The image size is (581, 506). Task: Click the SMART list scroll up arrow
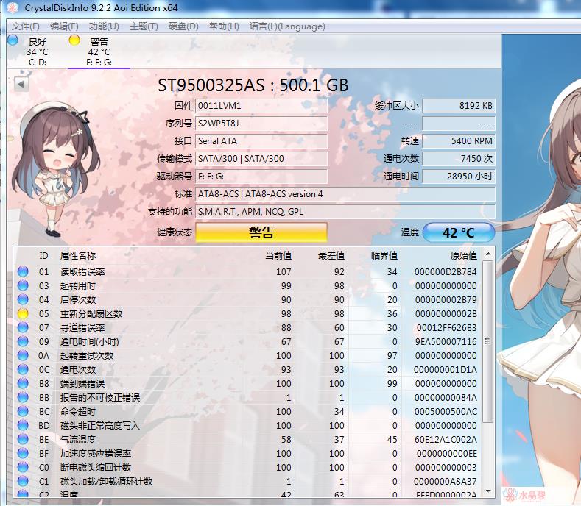pos(488,254)
